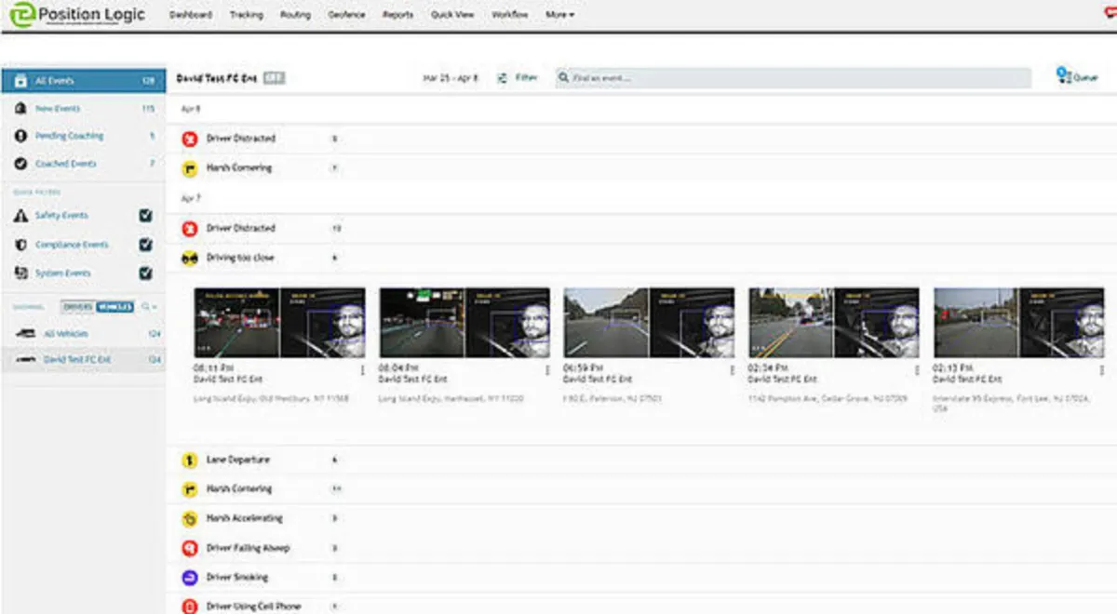Screen dimensions: 1117x614
Task: Click the Lane Departure yellow icon
Action: pyautogui.click(x=189, y=460)
